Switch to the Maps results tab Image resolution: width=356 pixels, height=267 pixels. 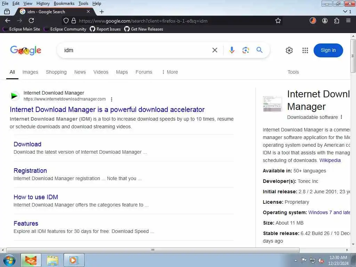122,72
